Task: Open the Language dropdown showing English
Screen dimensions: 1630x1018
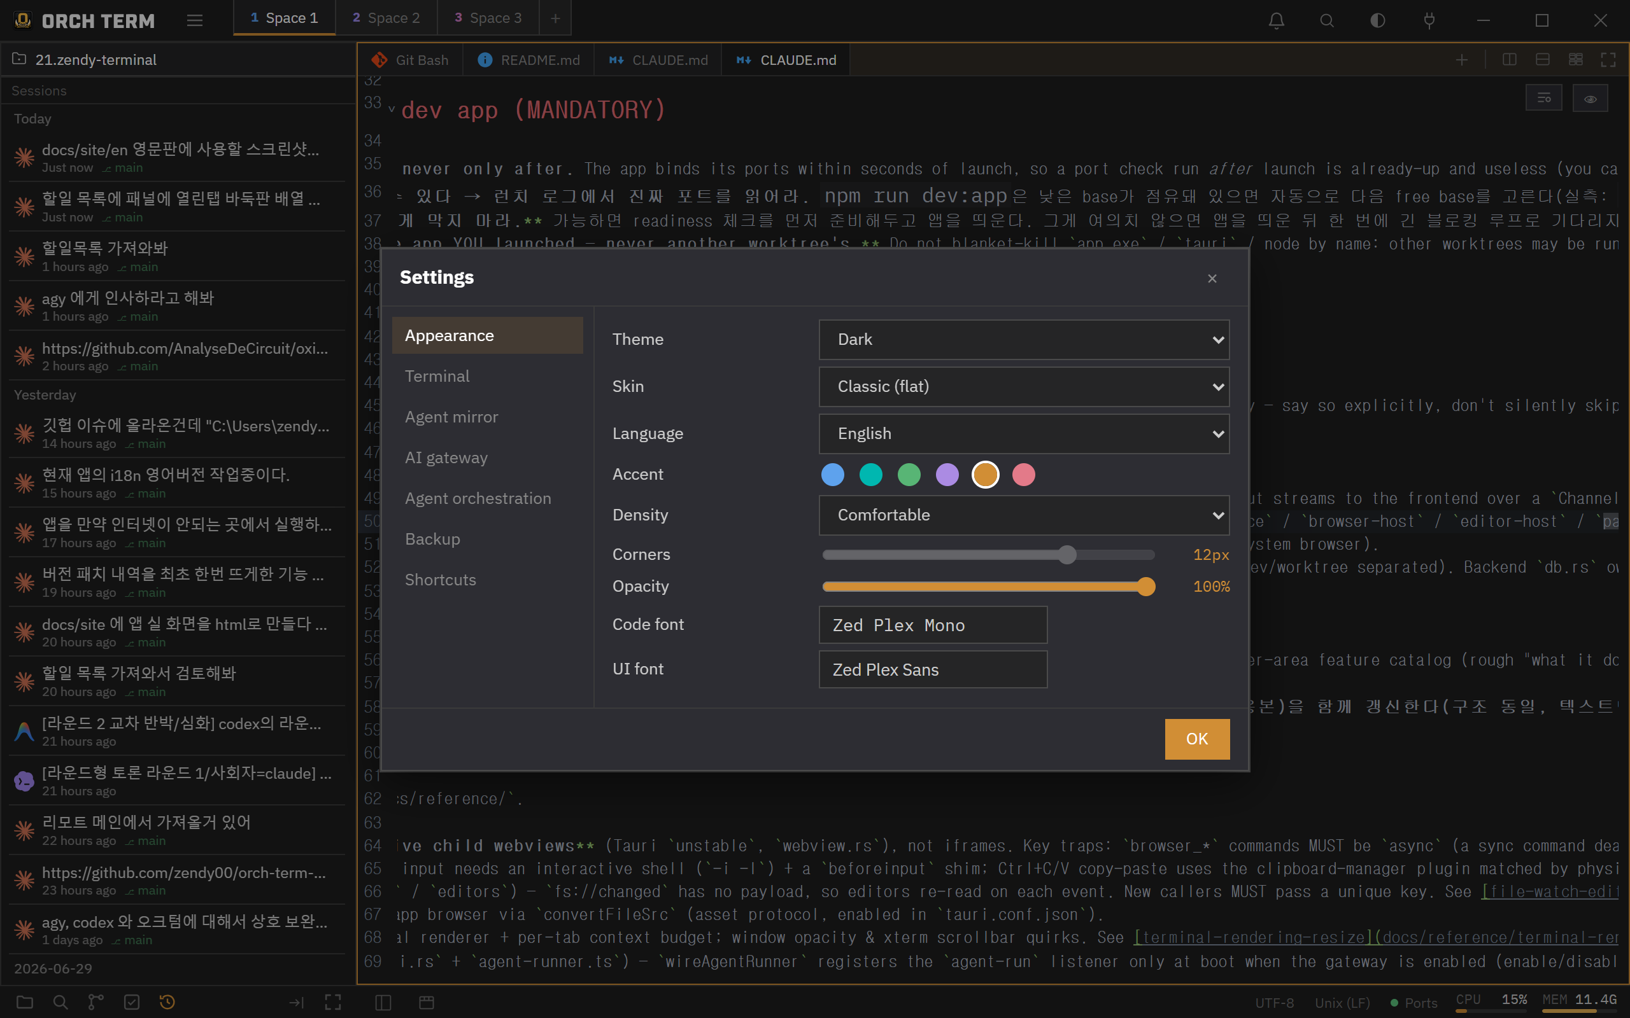Action: pos(1024,433)
